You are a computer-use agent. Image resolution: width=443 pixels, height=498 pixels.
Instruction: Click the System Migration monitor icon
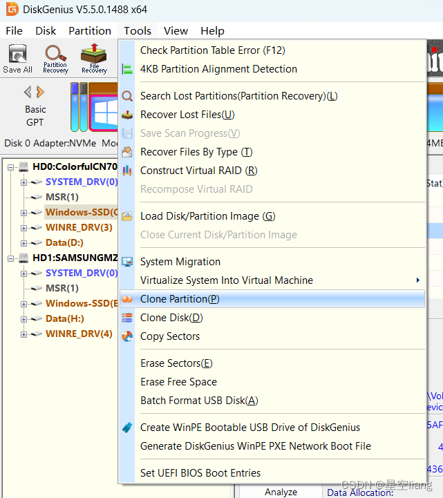(x=127, y=262)
